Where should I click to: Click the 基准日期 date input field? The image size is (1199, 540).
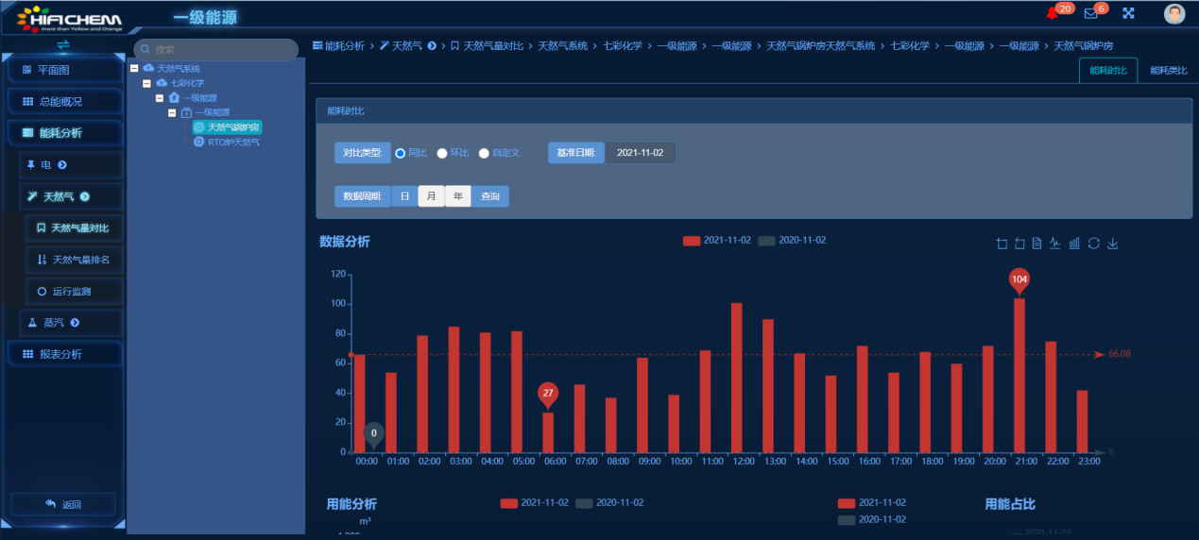pos(640,153)
